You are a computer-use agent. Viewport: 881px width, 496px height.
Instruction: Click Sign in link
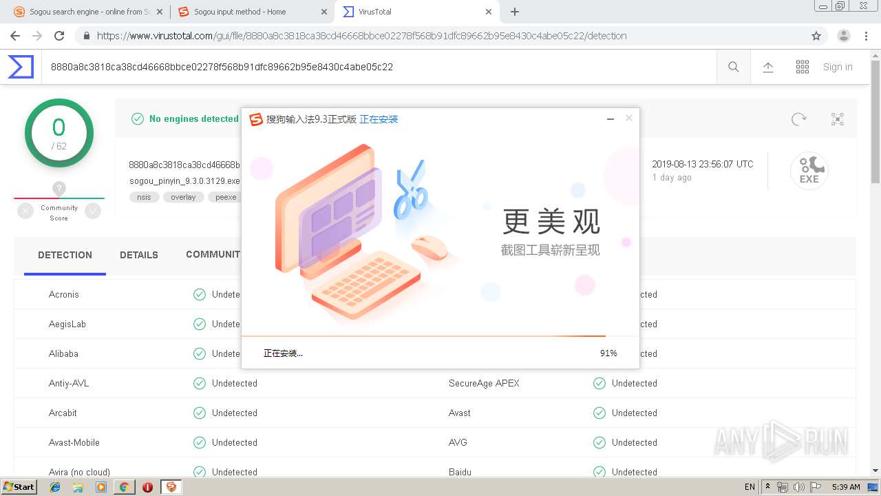point(838,67)
